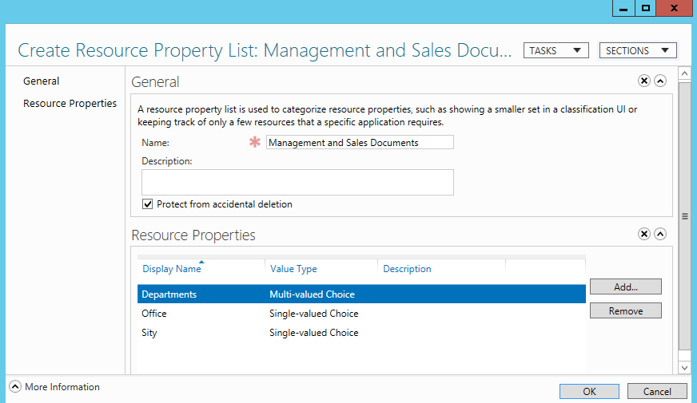Click the scroll down arrow

(x=684, y=368)
